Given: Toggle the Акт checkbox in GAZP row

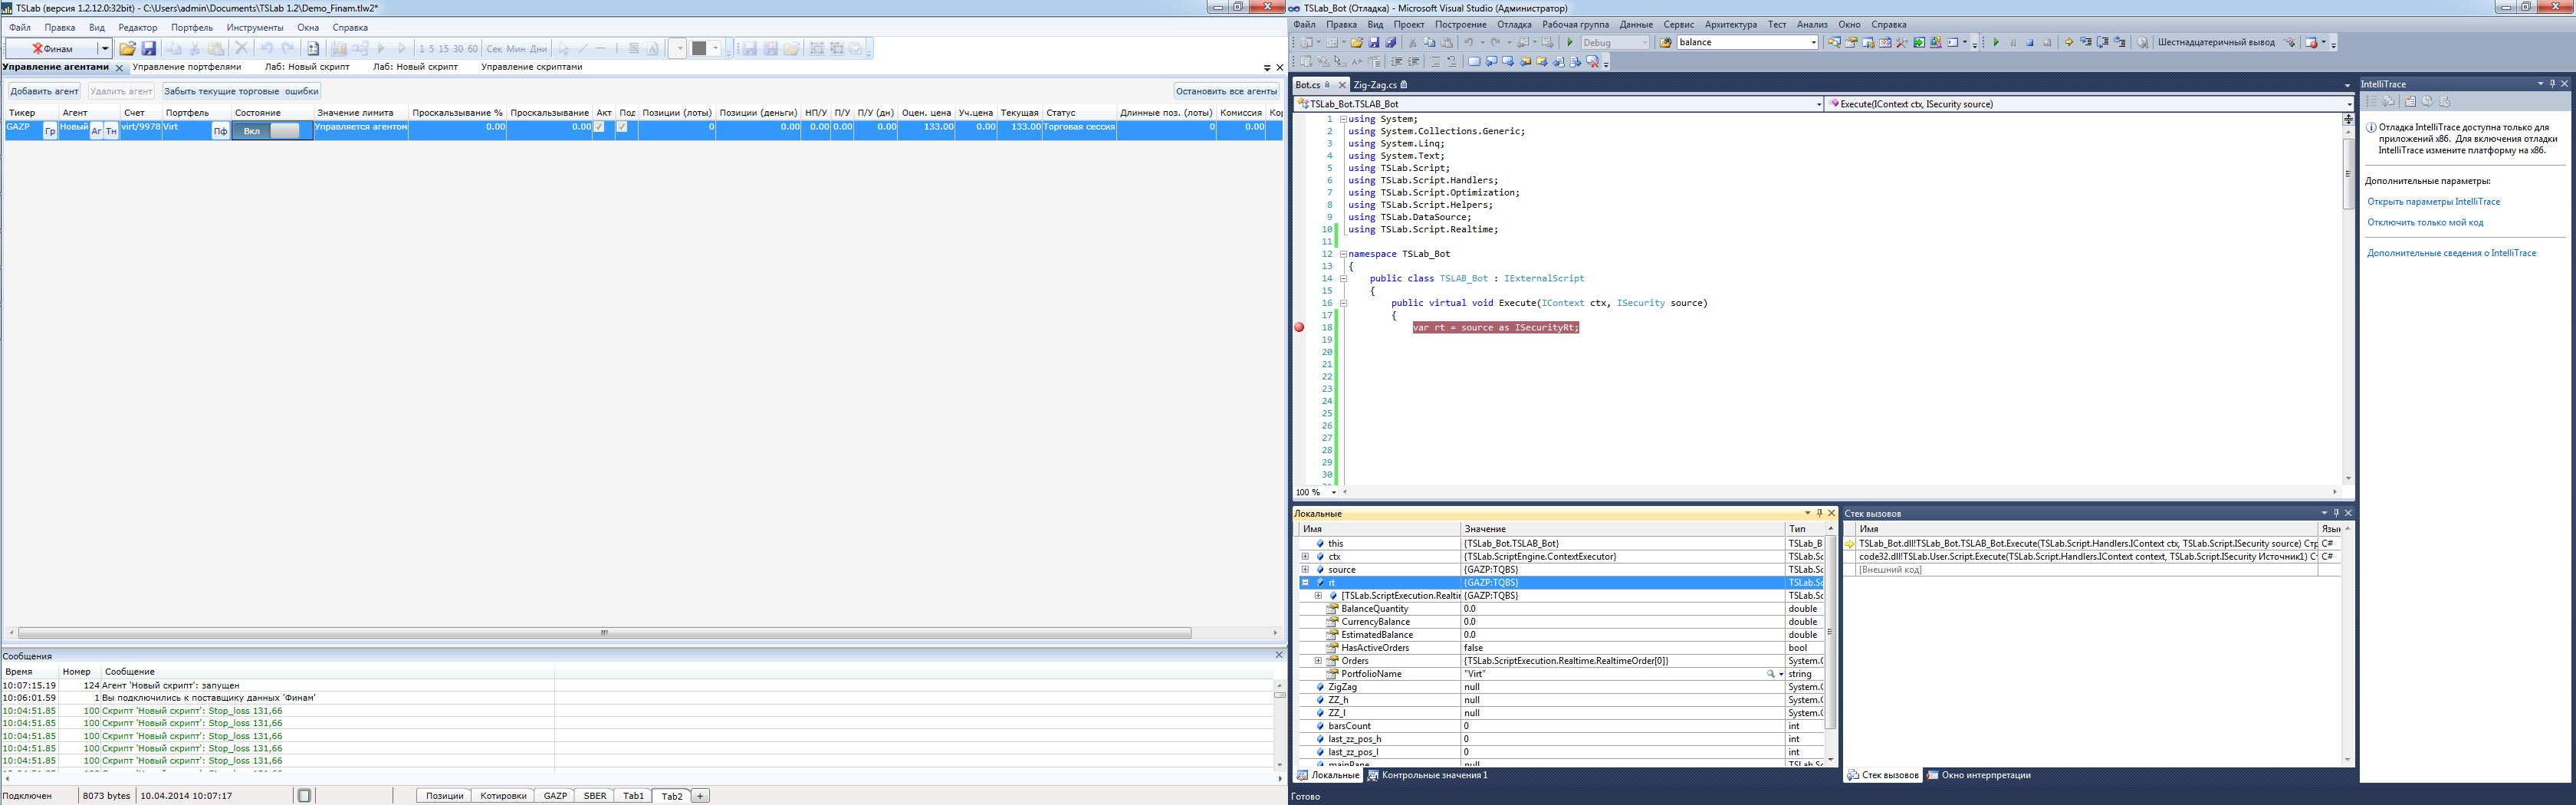Looking at the screenshot, I should [599, 128].
